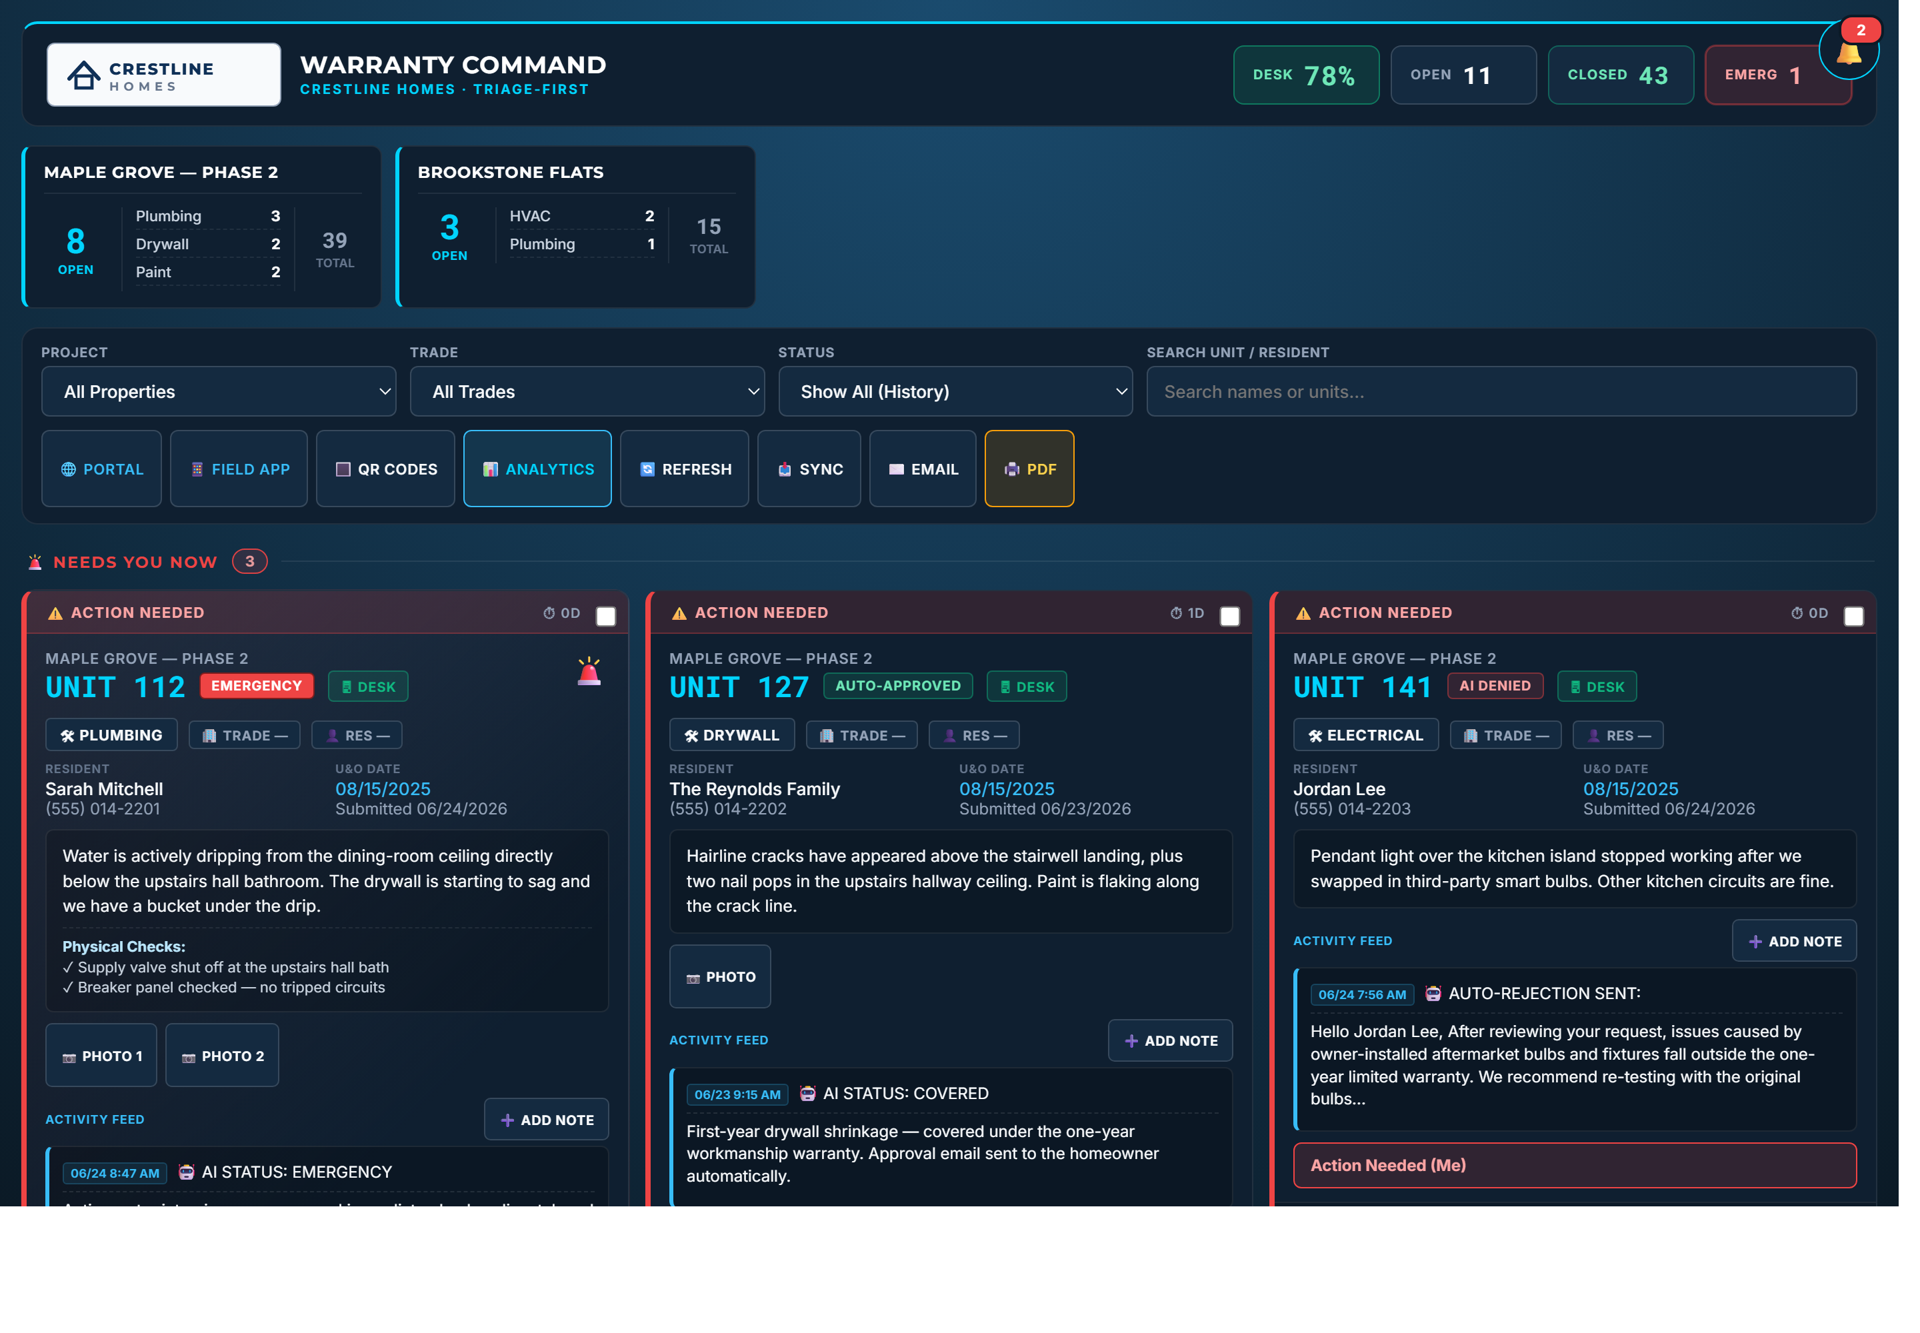Screen dimensions: 1920x1333
Task: Open RES assignment chip on Unit 127
Action: [x=973, y=735]
